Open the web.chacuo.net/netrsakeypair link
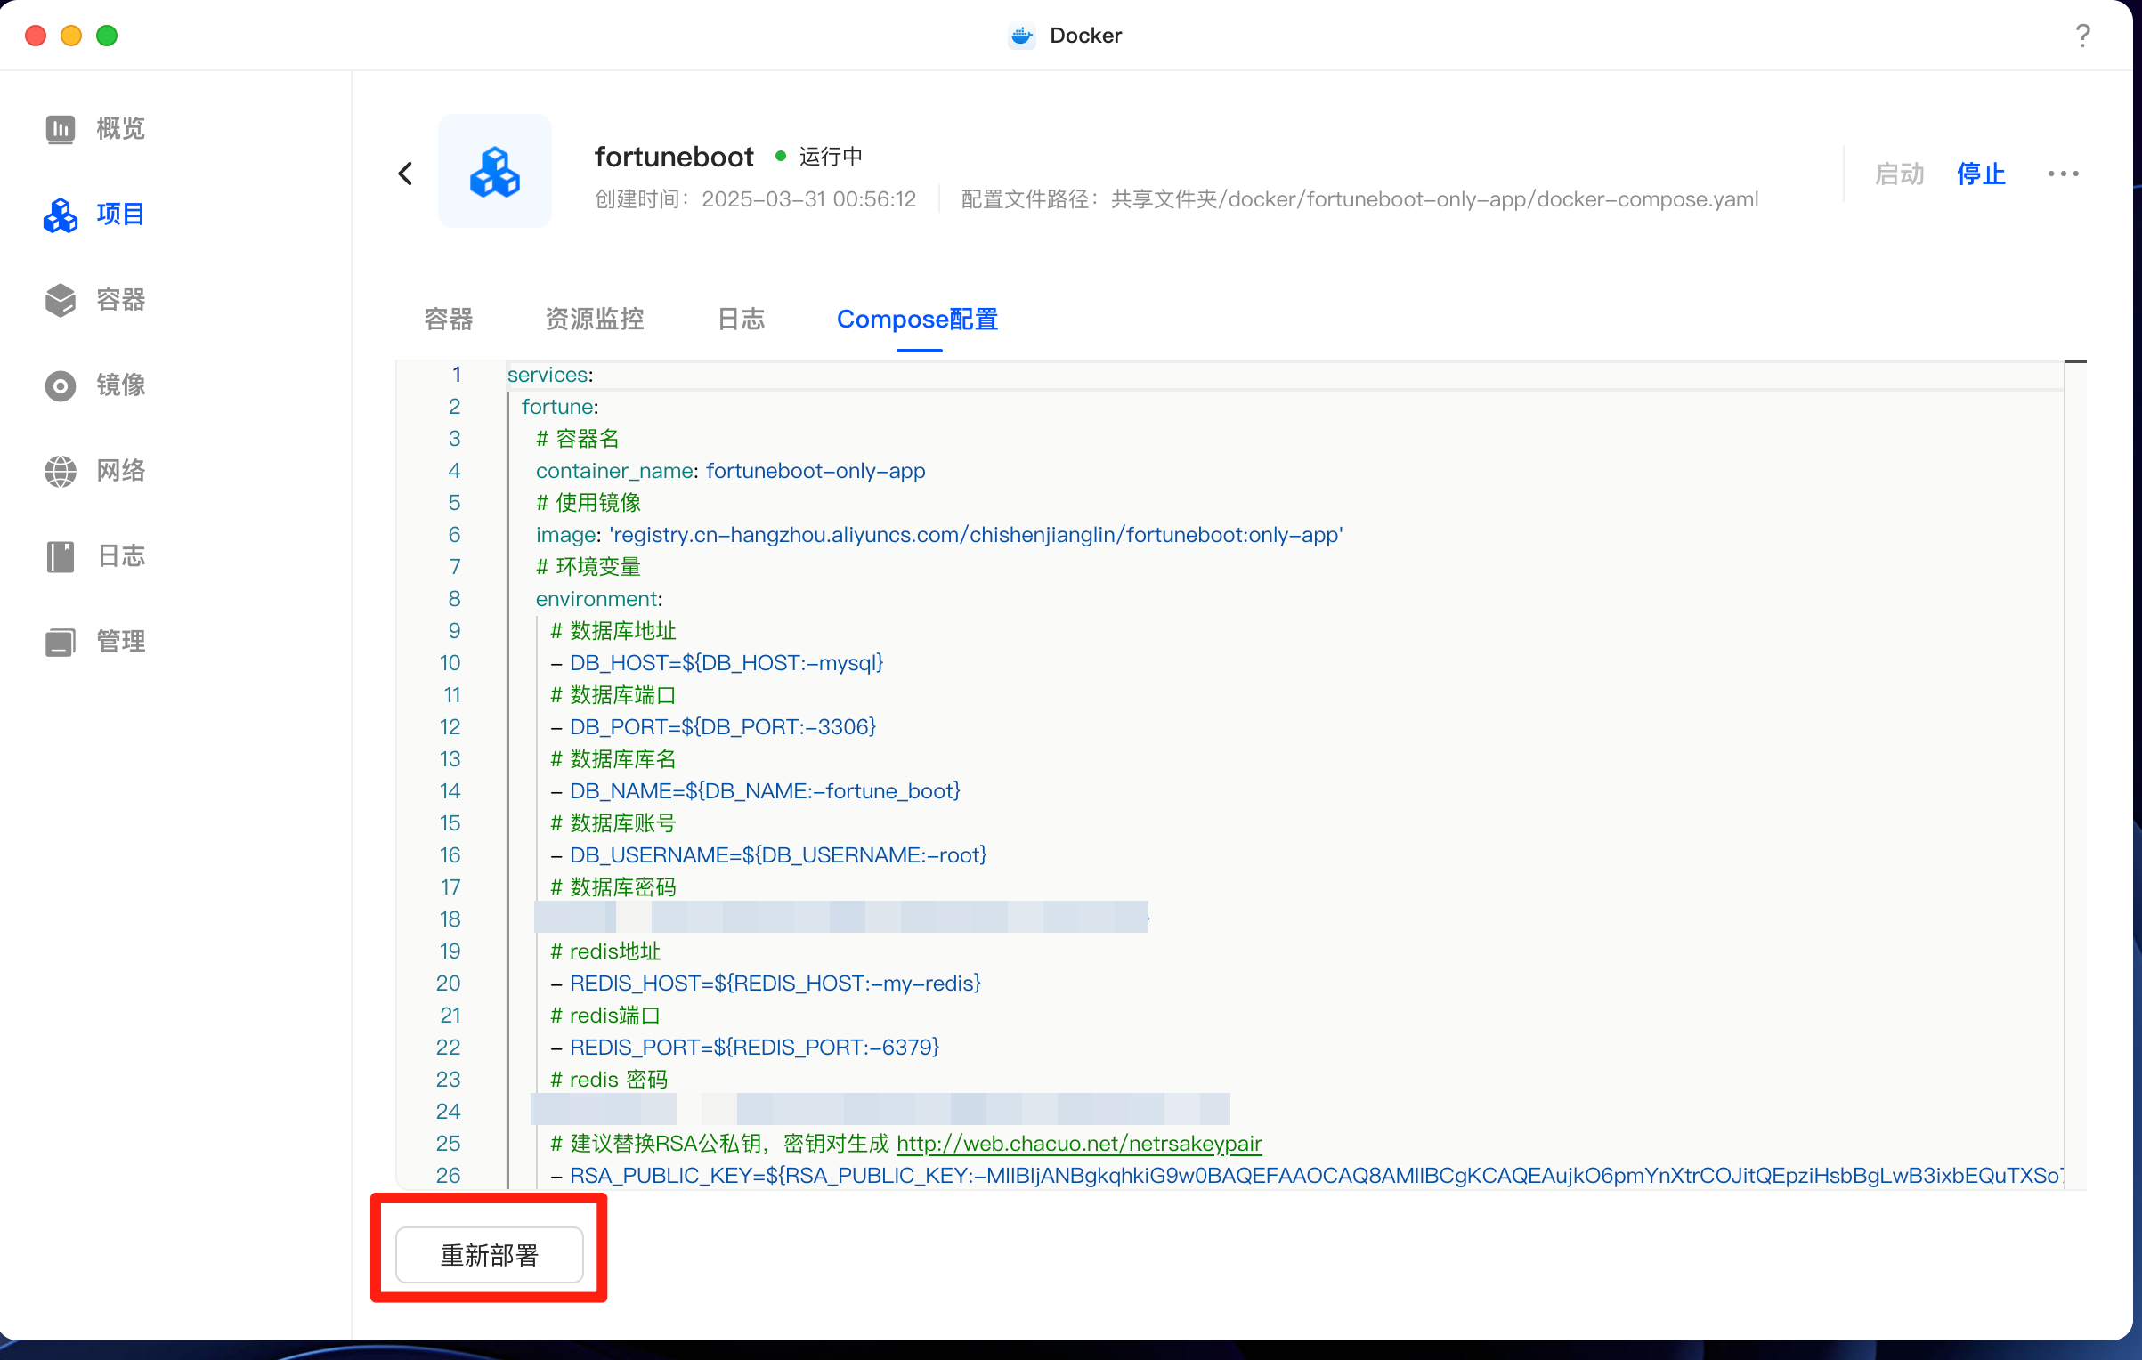 point(1079,1144)
